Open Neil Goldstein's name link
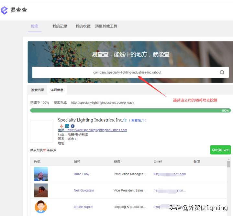This screenshot has width=233, height=216. [84, 190]
